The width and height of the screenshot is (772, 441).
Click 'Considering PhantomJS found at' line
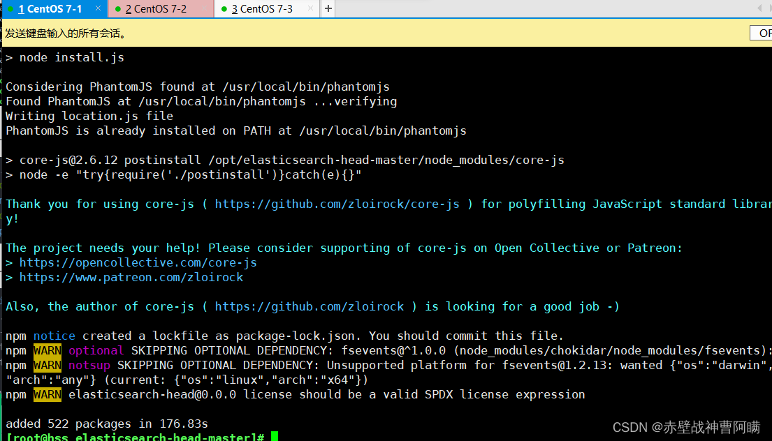198,87
